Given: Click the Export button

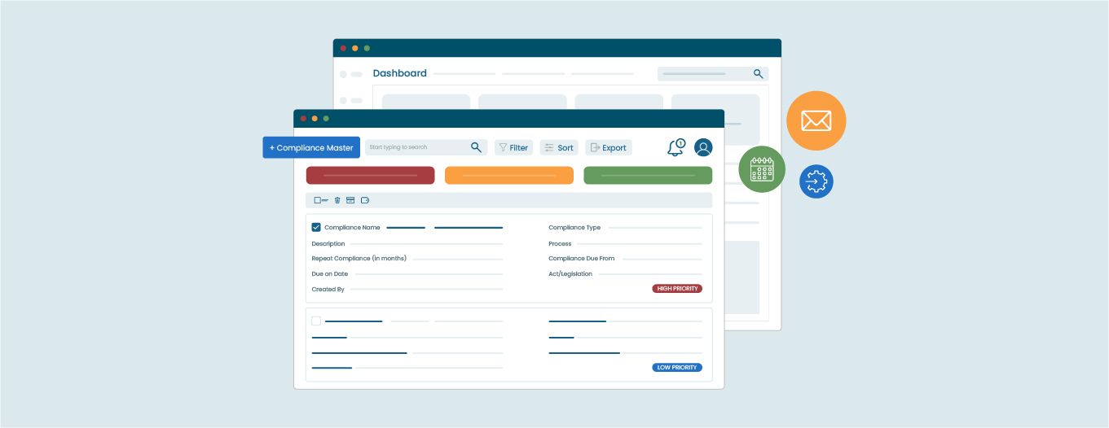Looking at the screenshot, I should coord(608,148).
